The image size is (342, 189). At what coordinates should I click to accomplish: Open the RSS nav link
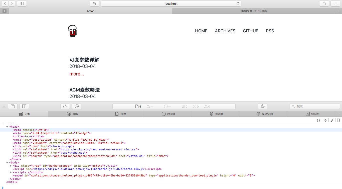pos(270,31)
